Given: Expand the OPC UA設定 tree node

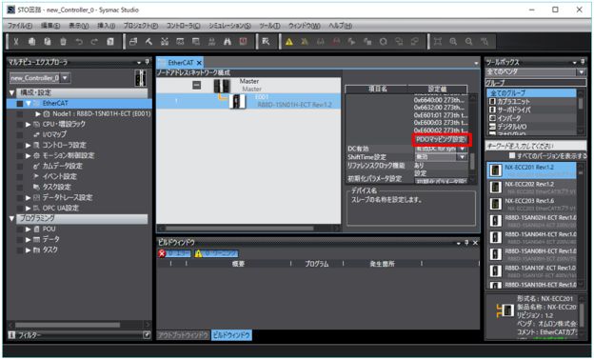Looking at the screenshot, I should (28, 209).
